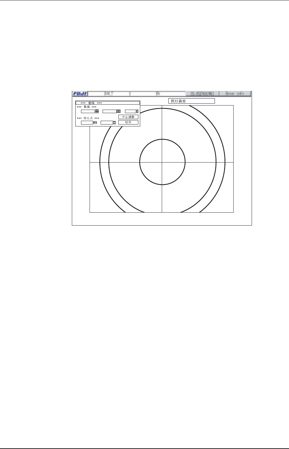This screenshot has width=289, height=449.
Task: Click the EN field in the top bar
Action: point(158,94)
